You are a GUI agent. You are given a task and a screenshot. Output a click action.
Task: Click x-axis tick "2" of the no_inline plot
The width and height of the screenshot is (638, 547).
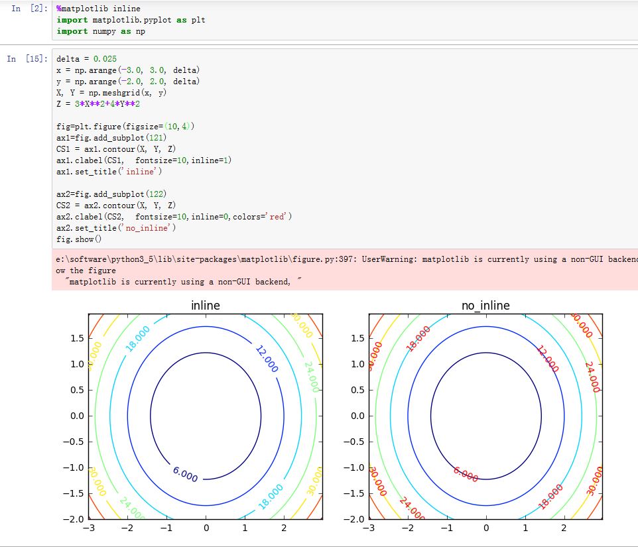(x=564, y=528)
